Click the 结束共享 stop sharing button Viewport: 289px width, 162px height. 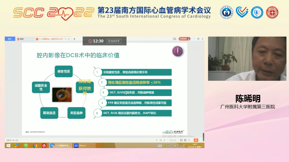coord(114,41)
